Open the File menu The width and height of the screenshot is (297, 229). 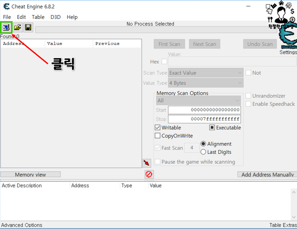7,17
